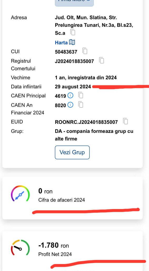Copy CAEN An Financiar code 8020
This screenshot has height=271, width=149.
click(81, 105)
